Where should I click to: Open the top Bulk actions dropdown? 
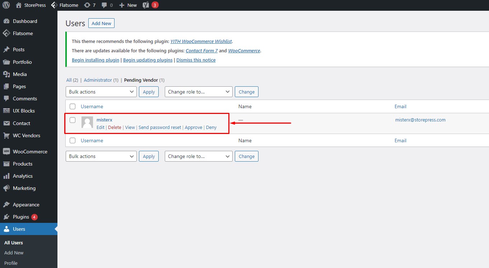coord(101,92)
